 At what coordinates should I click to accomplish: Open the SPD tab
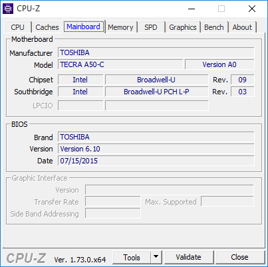click(151, 27)
